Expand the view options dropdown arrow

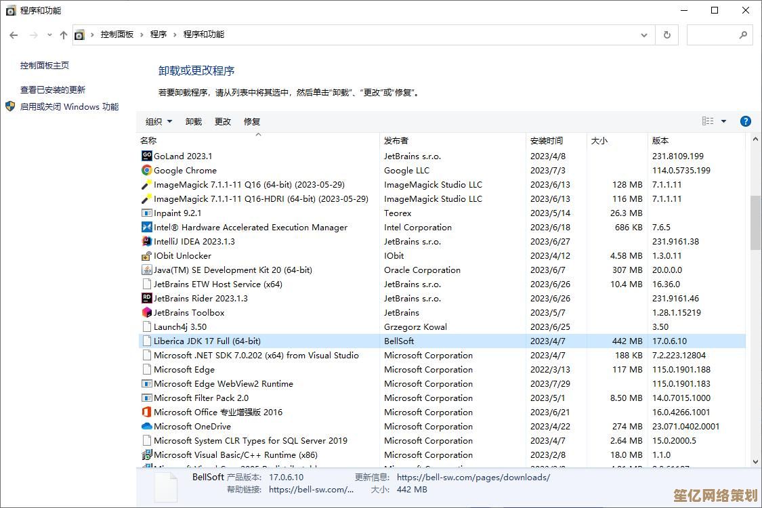coord(723,121)
